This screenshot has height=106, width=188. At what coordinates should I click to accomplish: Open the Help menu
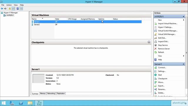pos(22,5)
